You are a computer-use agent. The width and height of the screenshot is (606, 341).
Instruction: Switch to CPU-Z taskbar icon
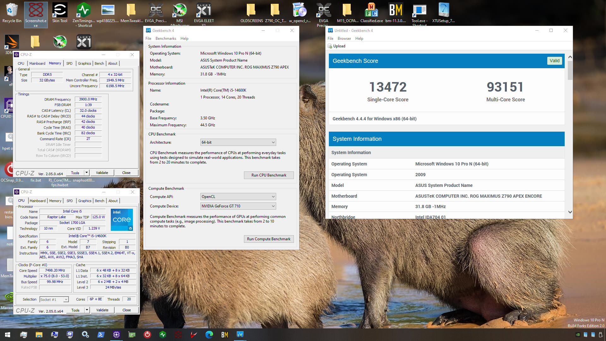point(116,335)
